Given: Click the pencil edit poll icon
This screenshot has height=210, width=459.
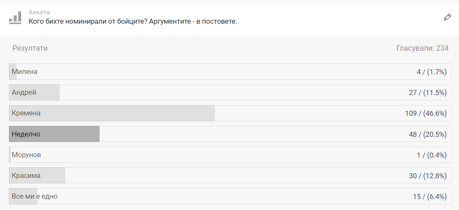Looking at the screenshot, I should 447,17.
